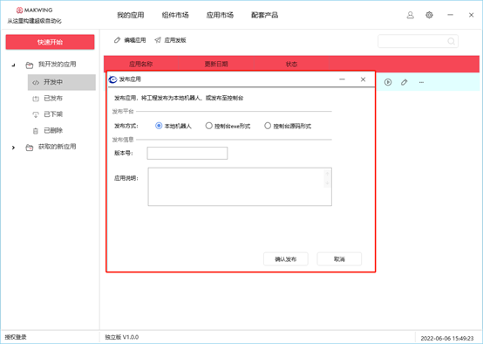Click the 应用说明 text area
This screenshot has width=483, height=344.
click(x=240, y=187)
